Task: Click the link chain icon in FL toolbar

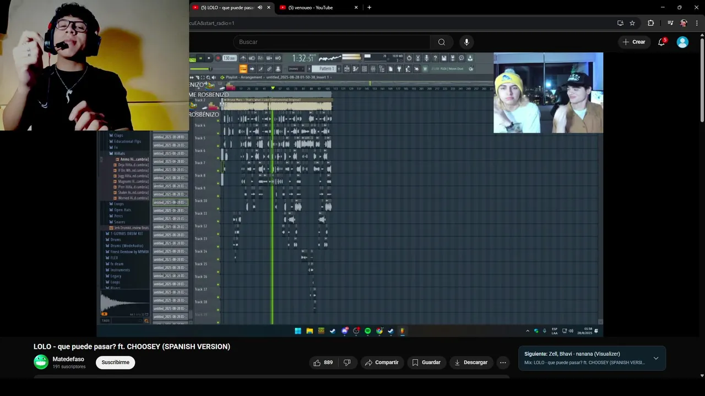Action: [269, 69]
